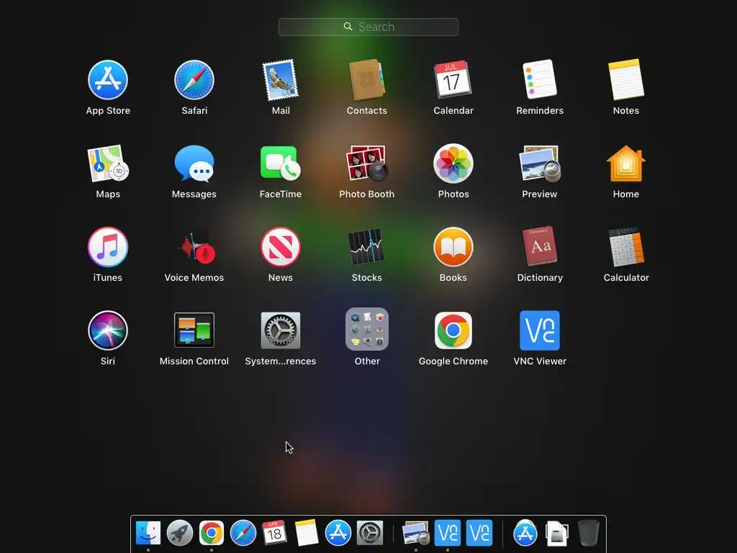The height and width of the screenshot is (553, 737).
Task: Open the Mail app
Action: coord(281,80)
